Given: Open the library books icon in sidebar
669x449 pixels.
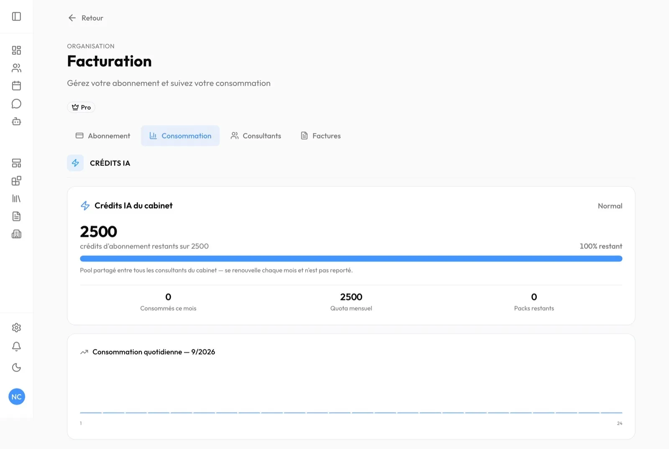Looking at the screenshot, I should tap(16, 198).
